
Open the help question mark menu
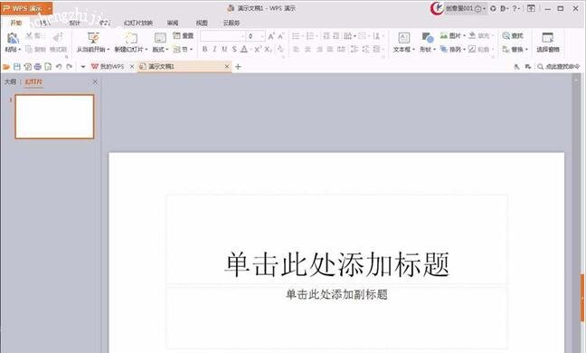pyautogui.click(x=515, y=8)
